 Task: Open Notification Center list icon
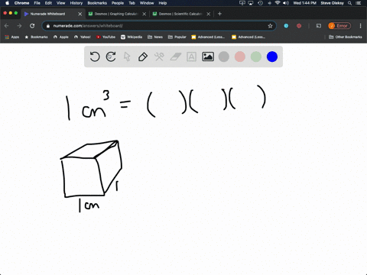coord(359,3)
